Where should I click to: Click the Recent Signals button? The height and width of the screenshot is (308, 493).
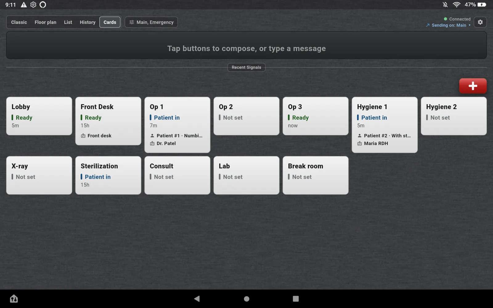pyautogui.click(x=246, y=67)
